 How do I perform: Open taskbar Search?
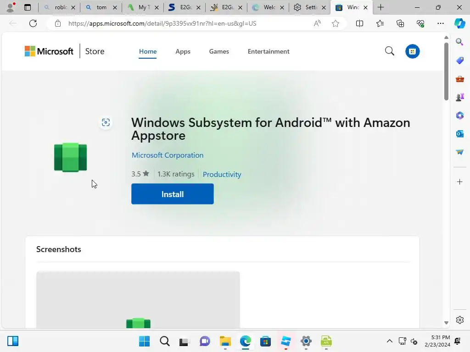tap(165, 341)
